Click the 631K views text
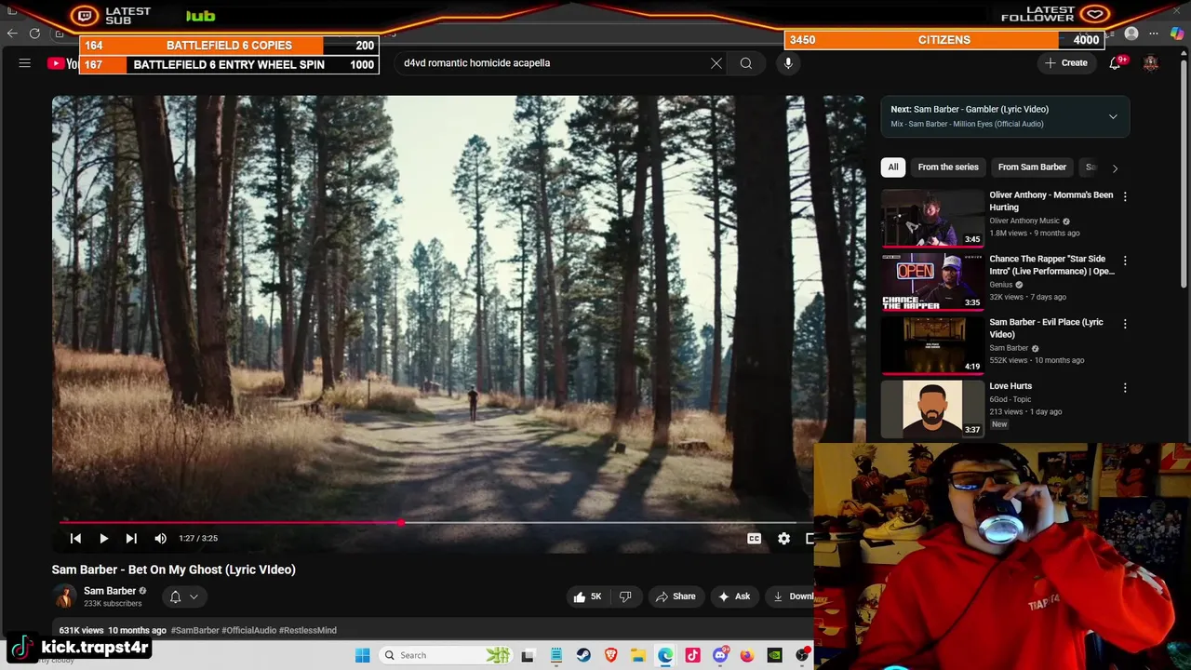Screen dimensions: 1191x670 (x=81, y=630)
